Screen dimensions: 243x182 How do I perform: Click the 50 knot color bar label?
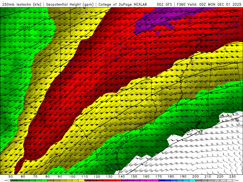click(11, 177)
